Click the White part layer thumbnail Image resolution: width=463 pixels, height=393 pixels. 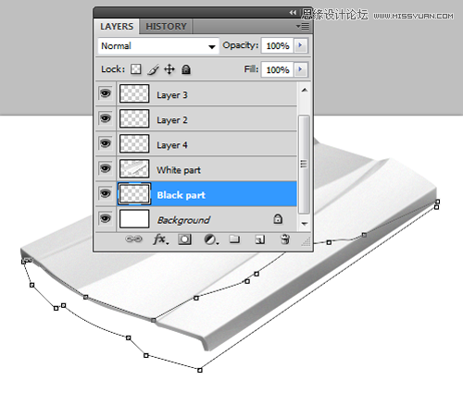click(134, 168)
